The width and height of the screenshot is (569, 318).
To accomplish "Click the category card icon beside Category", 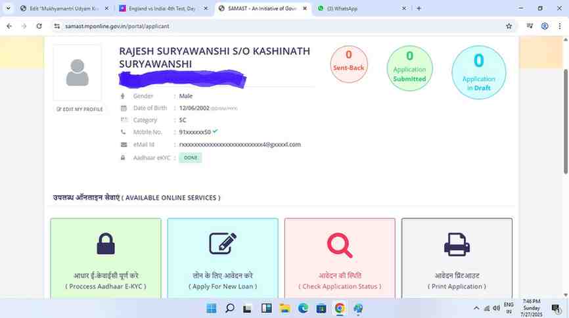I will click(x=124, y=120).
